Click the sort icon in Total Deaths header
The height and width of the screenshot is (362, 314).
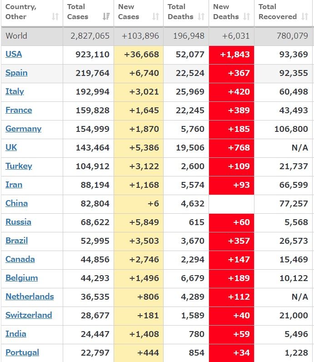(x=201, y=17)
